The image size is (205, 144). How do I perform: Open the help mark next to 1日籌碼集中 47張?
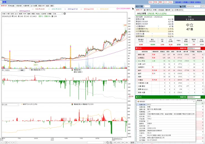tap(158, 26)
